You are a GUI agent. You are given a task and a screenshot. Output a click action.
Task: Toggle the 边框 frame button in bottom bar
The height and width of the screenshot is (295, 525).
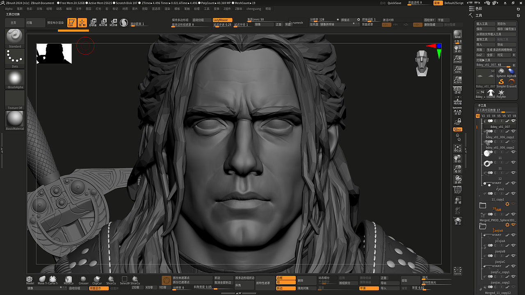(286, 278)
